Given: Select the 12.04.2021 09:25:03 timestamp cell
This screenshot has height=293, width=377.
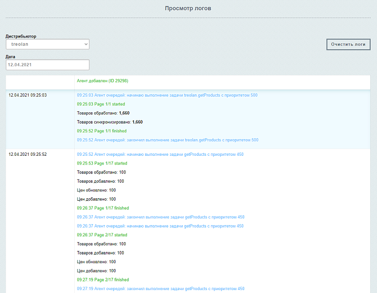Looking at the screenshot, I should click(x=28, y=95).
